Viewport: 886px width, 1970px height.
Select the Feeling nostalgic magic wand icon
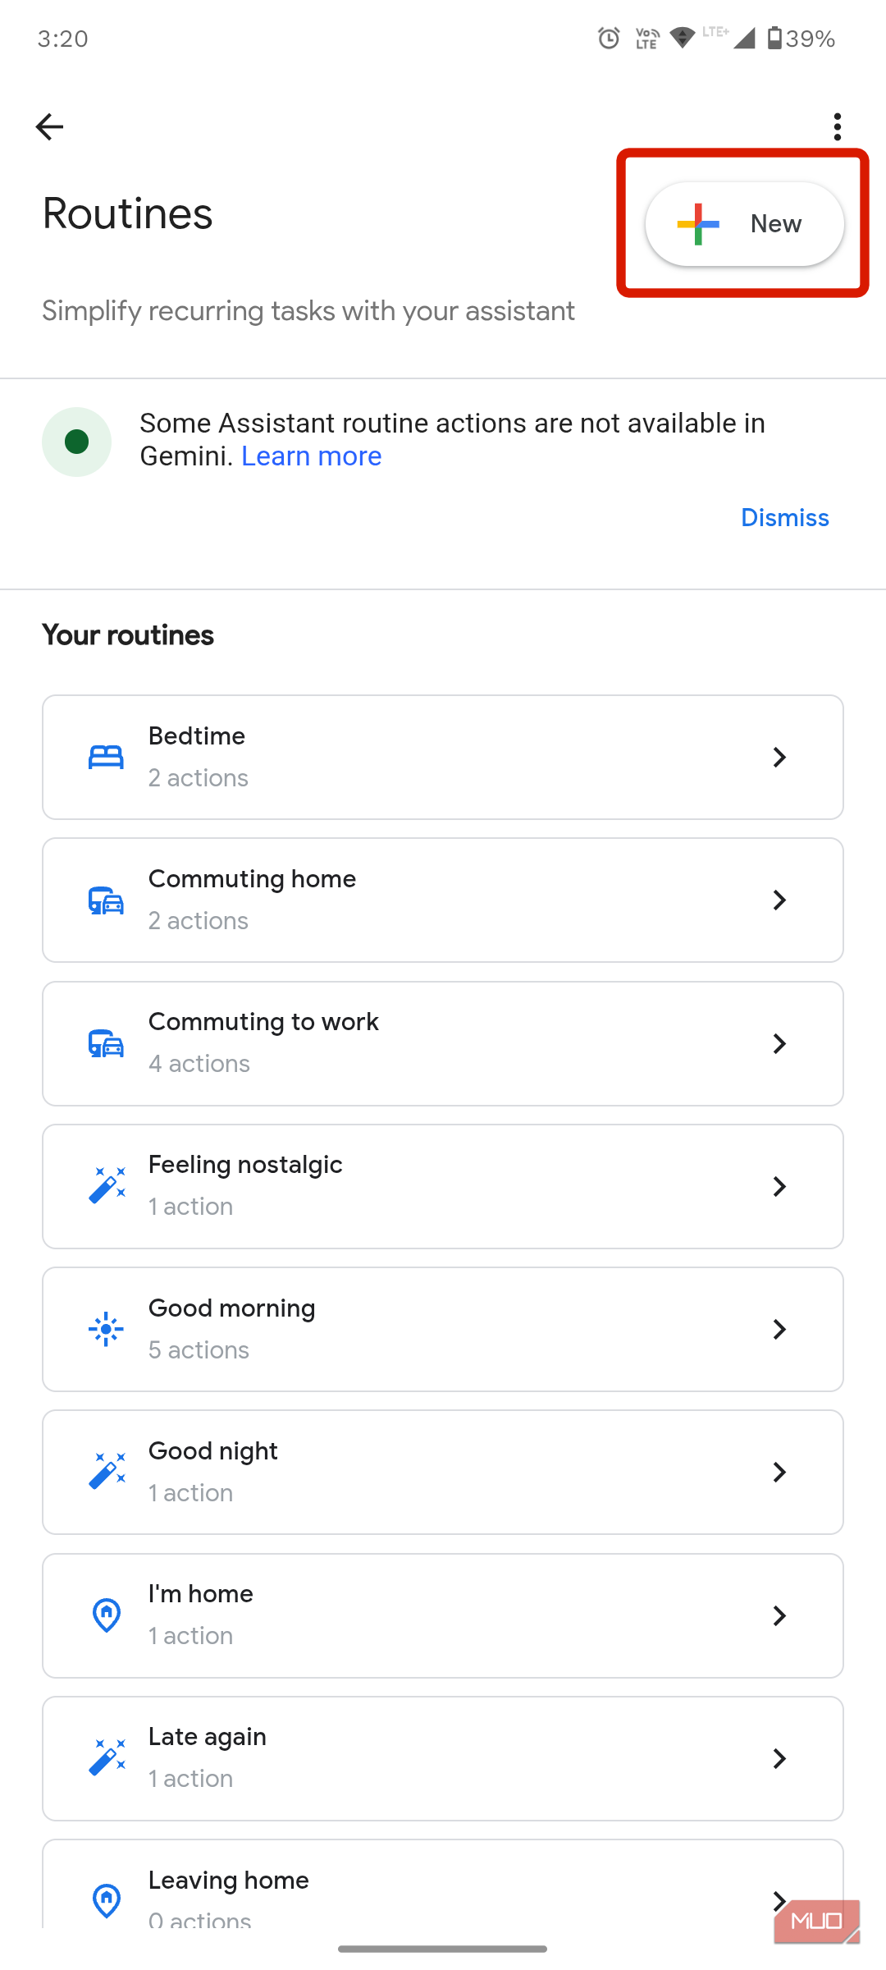pyautogui.click(x=106, y=1185)
